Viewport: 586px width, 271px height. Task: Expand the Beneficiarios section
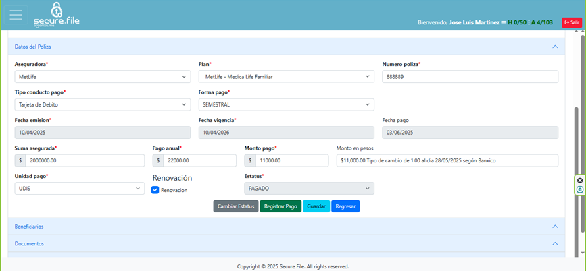[555, 227]
